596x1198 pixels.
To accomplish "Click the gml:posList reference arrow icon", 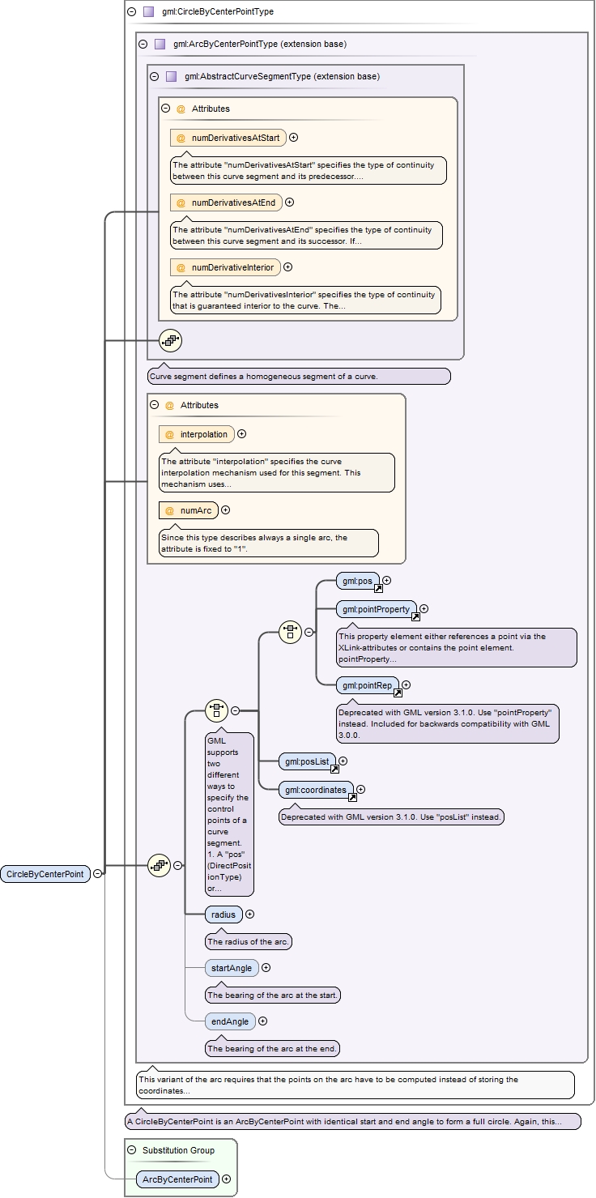I will [334, 769].
